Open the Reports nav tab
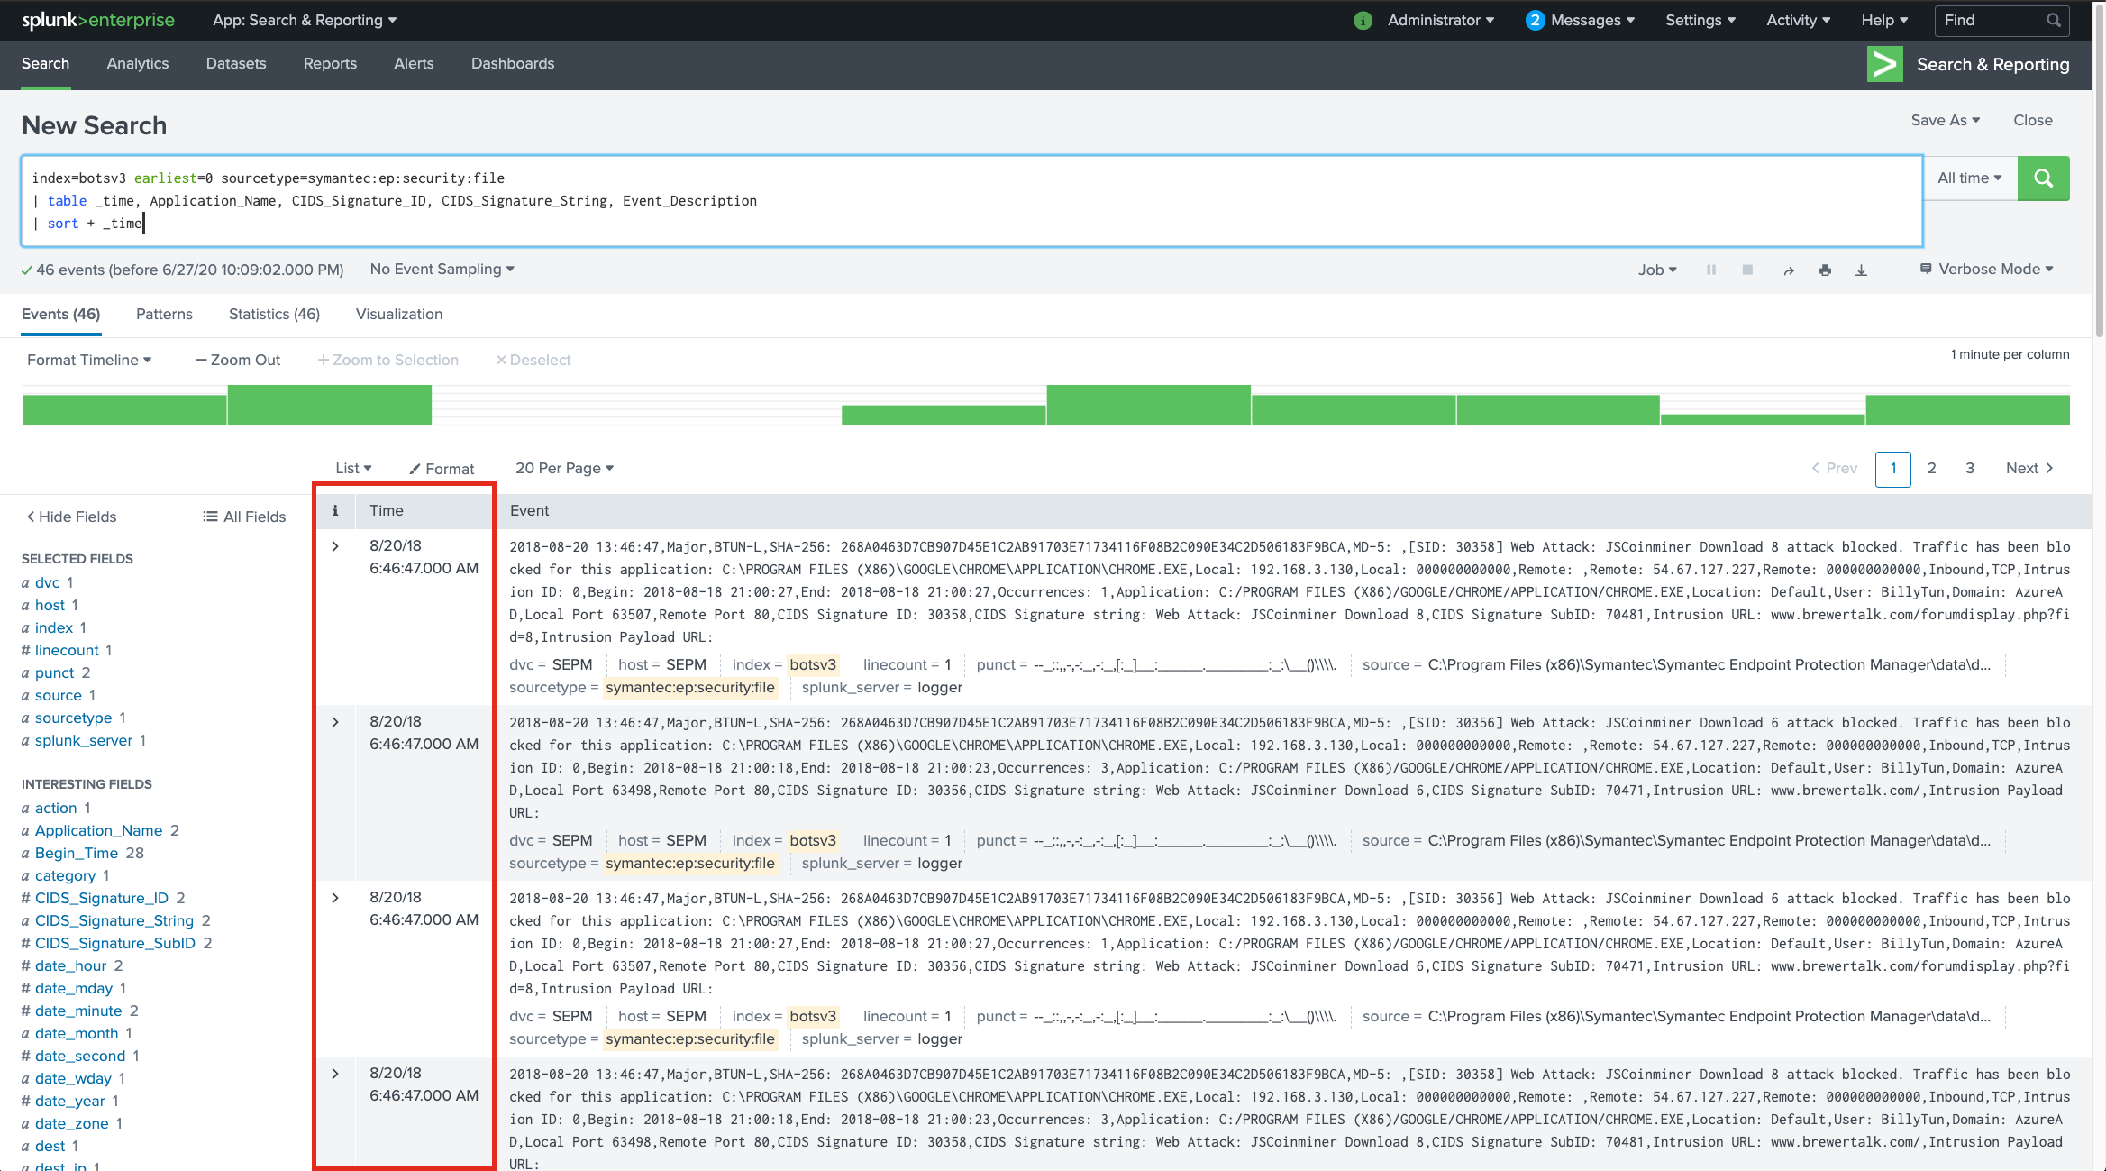 [x=330, y=63]
